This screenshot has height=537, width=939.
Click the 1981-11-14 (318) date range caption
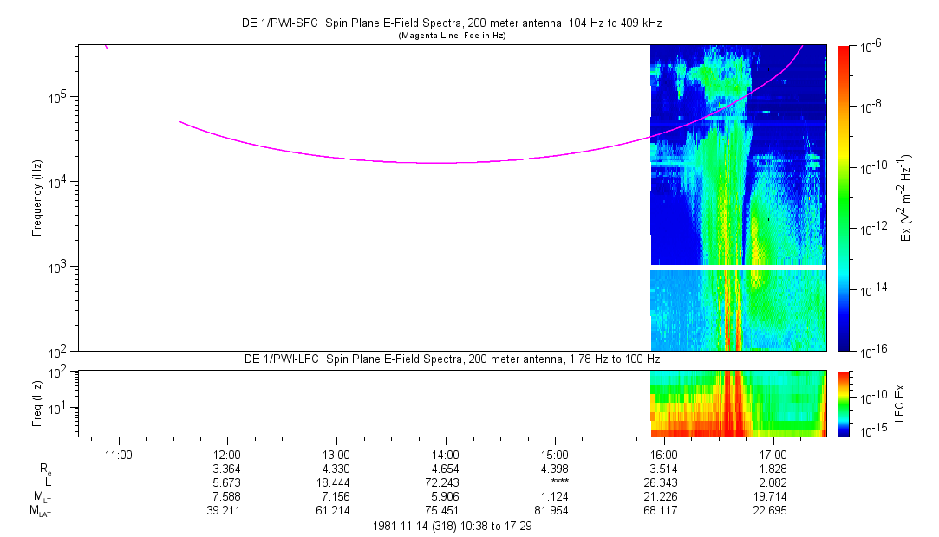coord(451,527)
